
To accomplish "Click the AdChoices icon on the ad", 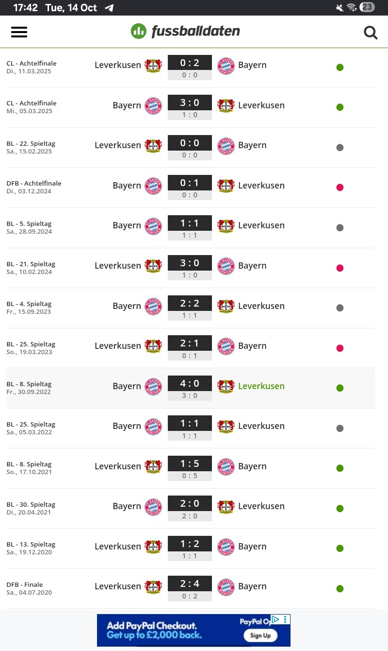I will point(275,619).
